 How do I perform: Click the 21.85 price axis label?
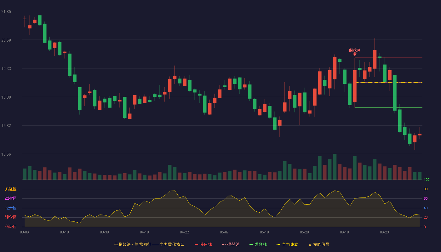pyautogui.click(x=6, y=12)
